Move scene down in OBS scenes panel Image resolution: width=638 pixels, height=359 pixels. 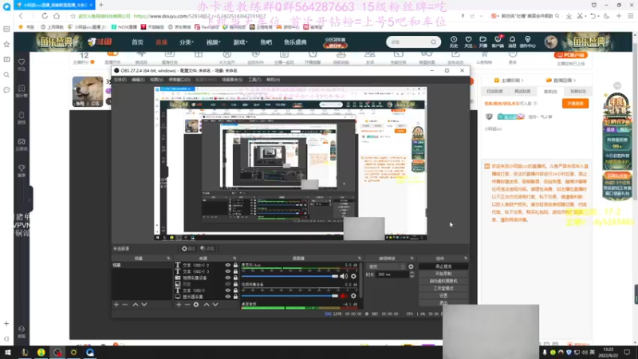click(x=144, y=305)
